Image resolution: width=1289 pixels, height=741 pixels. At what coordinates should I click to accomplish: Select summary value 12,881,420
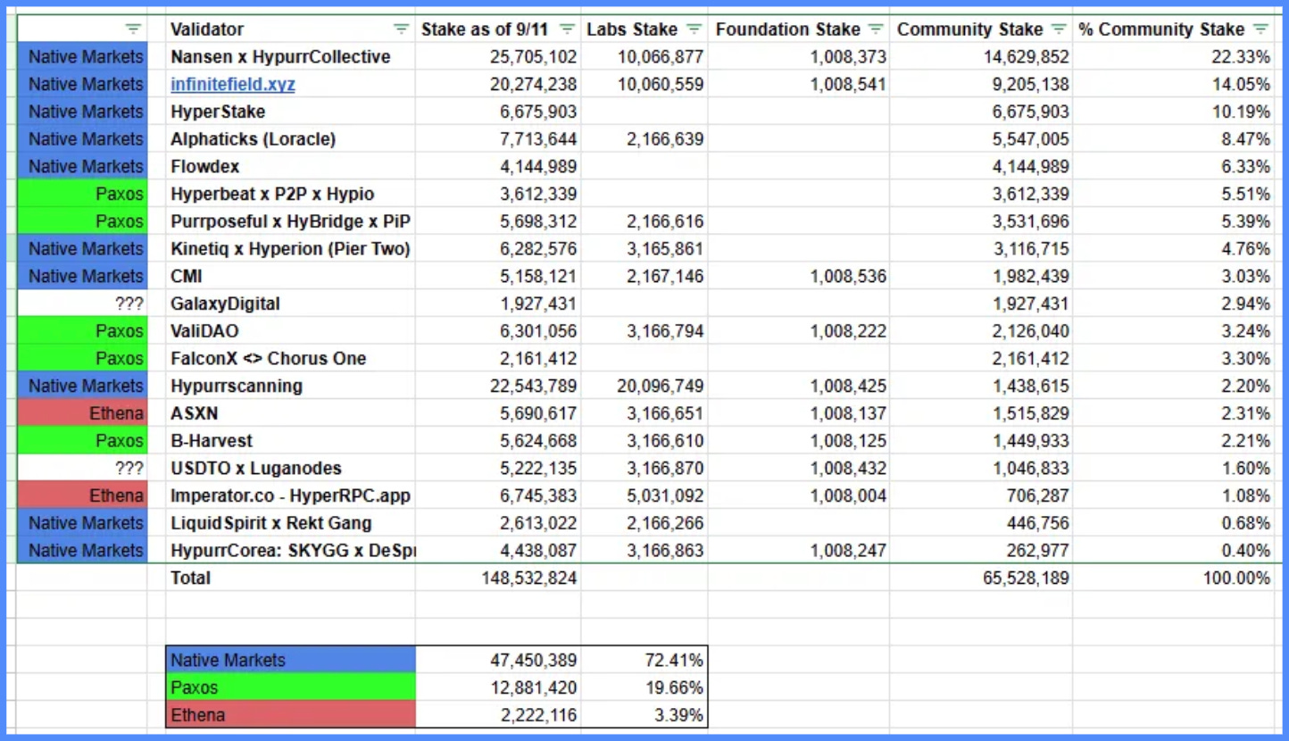pyautogui.click(x=498, y=688)
